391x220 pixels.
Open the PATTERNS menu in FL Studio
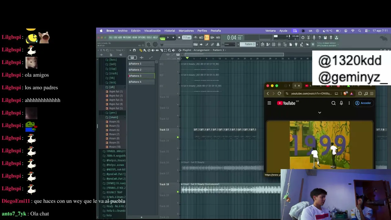(127, 38)
